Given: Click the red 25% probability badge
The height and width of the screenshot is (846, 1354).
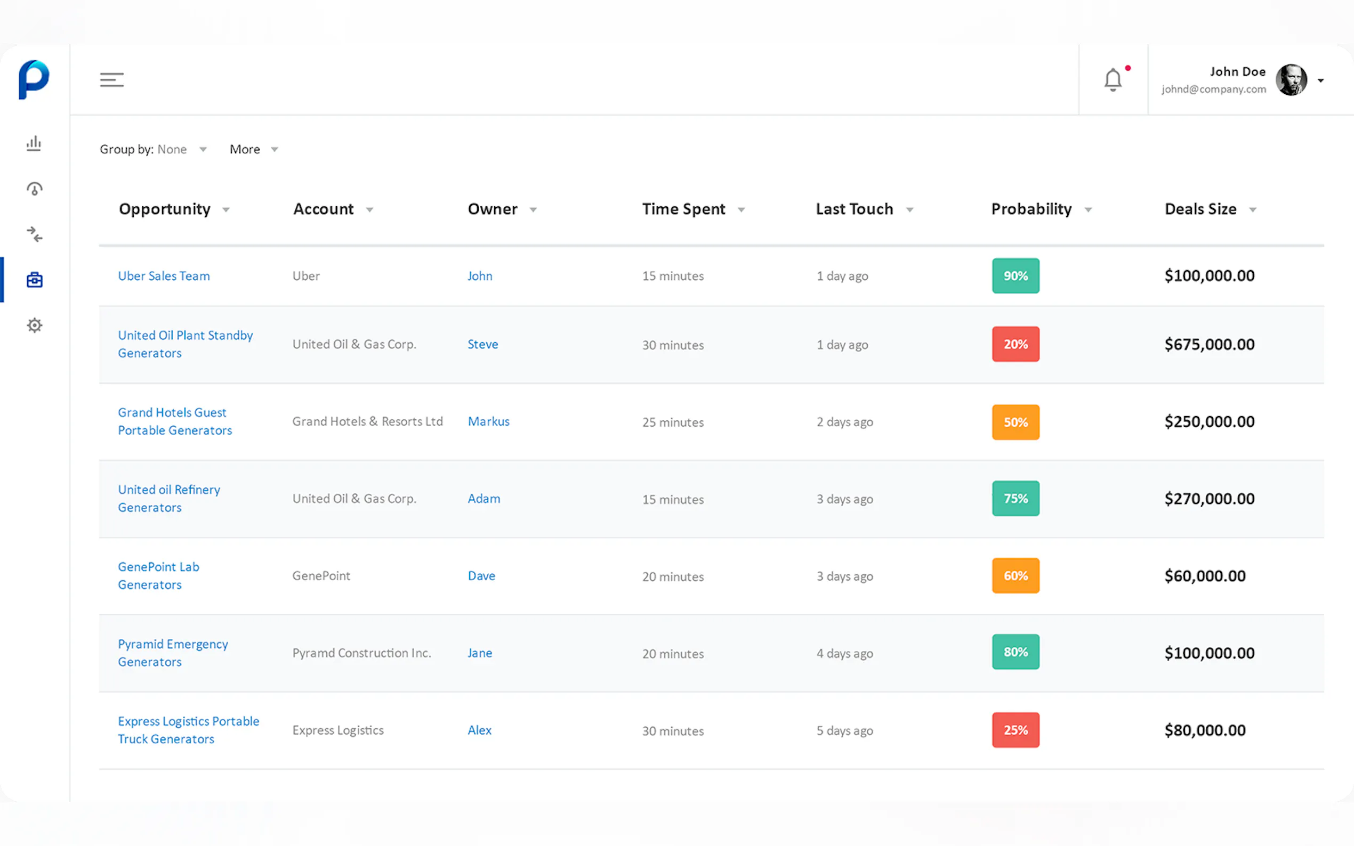Looking at the screenshot, I should [1015, 730].
